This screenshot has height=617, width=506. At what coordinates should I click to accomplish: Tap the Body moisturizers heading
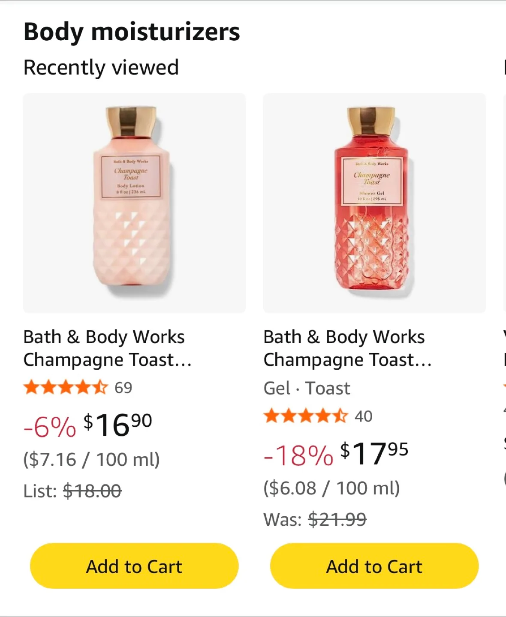coord(132,32)
